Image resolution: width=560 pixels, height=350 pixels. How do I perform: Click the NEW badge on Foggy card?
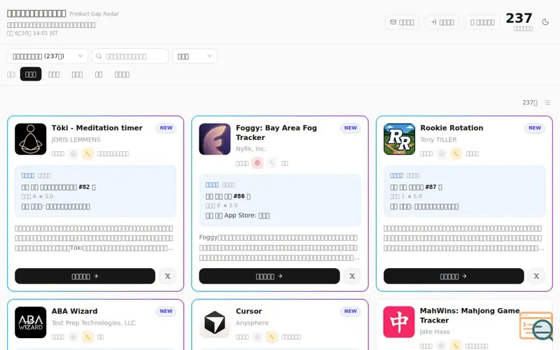[351, 128]
